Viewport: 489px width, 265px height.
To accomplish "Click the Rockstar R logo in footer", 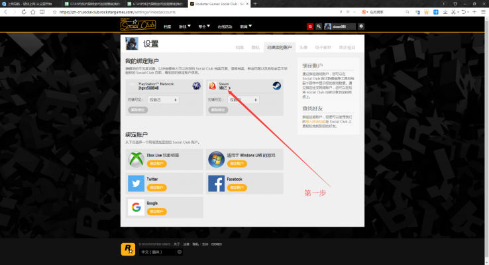I will click(x=128, y=249).
